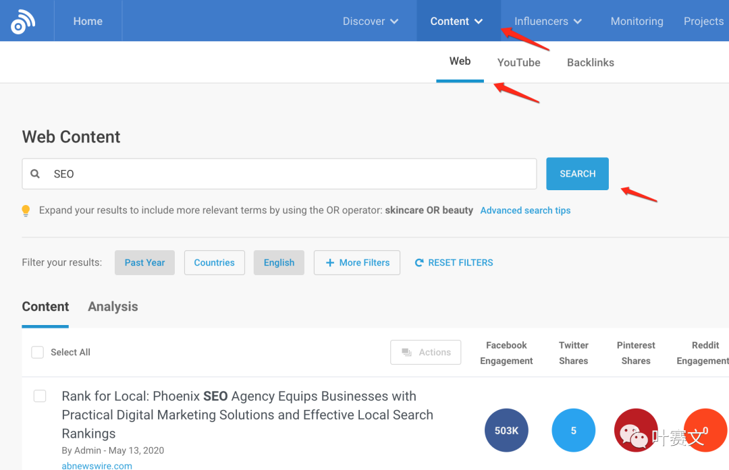
Task: Click the Web Content page heading
Action: [x=71, y=137]
